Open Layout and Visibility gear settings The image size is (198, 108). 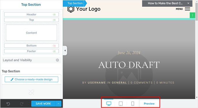(57, 60)
